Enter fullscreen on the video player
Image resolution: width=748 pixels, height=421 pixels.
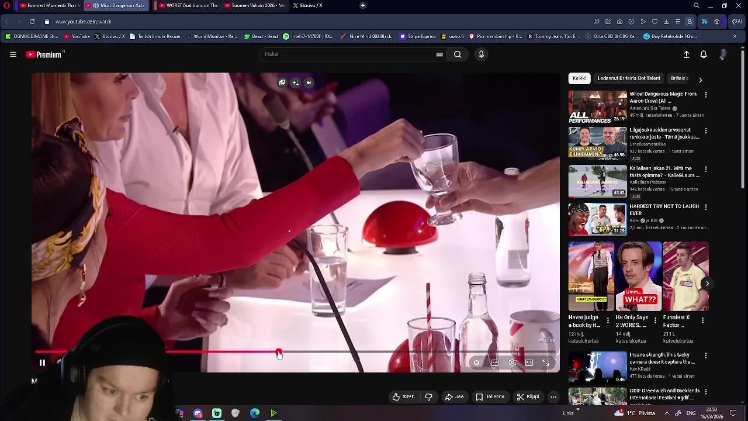(x=546, y=363)
